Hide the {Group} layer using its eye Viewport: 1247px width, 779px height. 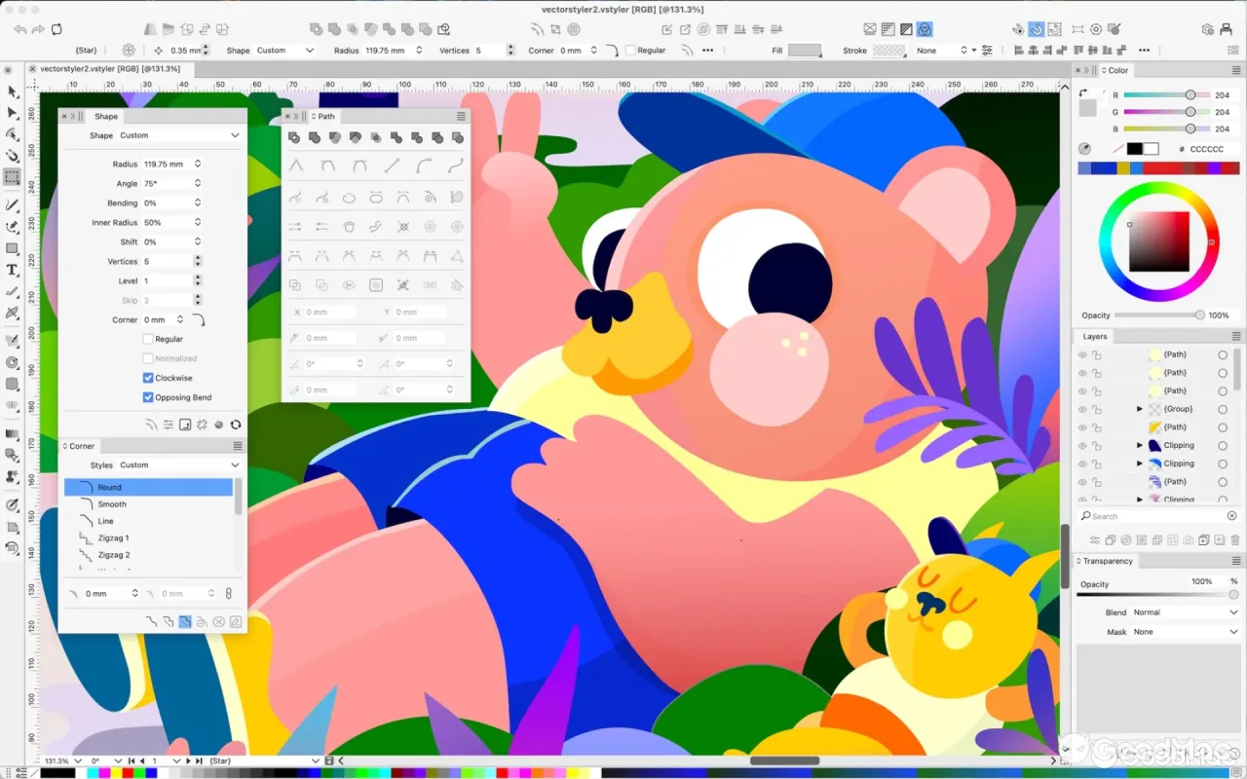(1081, 409)
